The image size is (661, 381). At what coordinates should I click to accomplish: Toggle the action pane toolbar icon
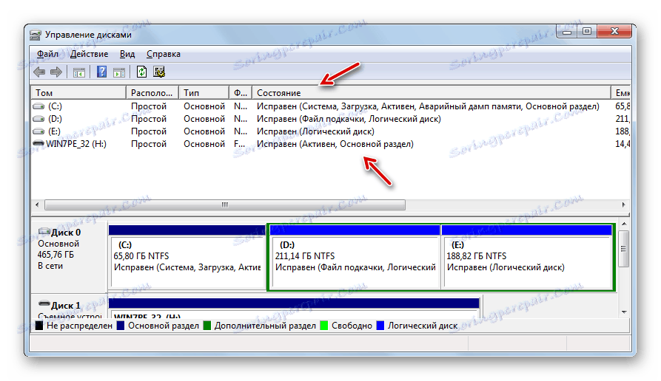[119, 72]
